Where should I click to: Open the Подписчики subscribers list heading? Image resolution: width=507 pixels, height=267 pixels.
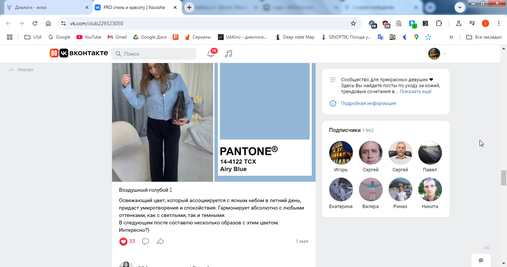[345, 130]
